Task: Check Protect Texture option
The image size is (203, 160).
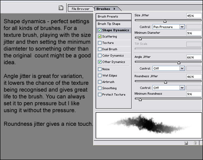Action: point(99,94)
